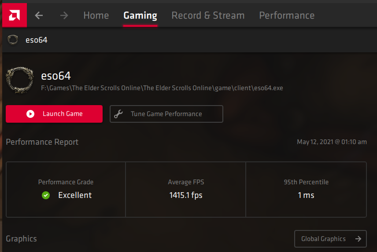
Task: Switch to Record & Stream tab
Action: coord(208,15)
